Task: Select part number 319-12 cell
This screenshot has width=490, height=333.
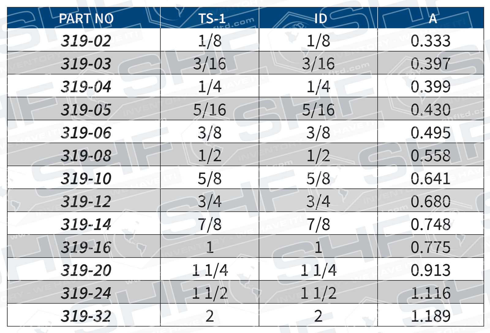Action: pyautogui.click(x=86, y=202)
